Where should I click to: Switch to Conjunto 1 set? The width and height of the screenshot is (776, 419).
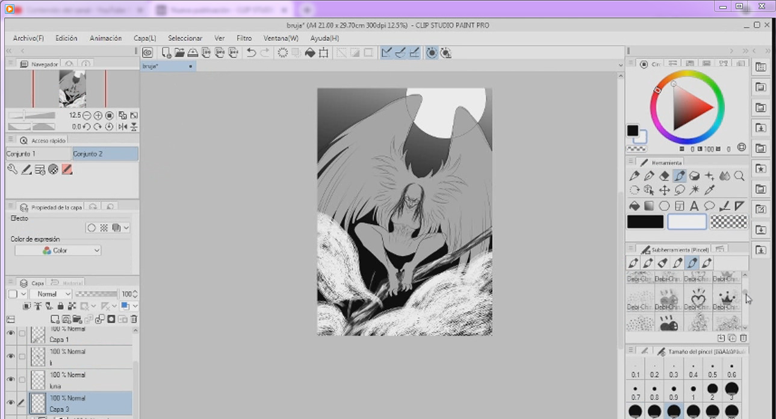pyautogui.click(x=39, y=154)
